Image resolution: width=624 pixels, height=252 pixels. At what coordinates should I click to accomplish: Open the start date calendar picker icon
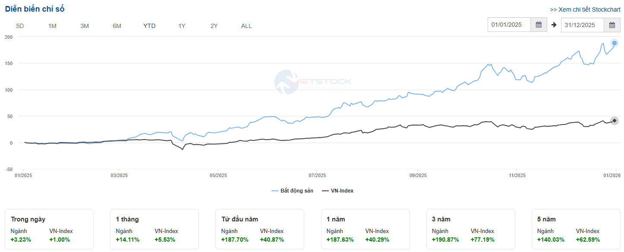pos(539,25)
